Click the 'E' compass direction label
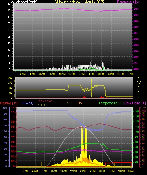 click(138, 93)
